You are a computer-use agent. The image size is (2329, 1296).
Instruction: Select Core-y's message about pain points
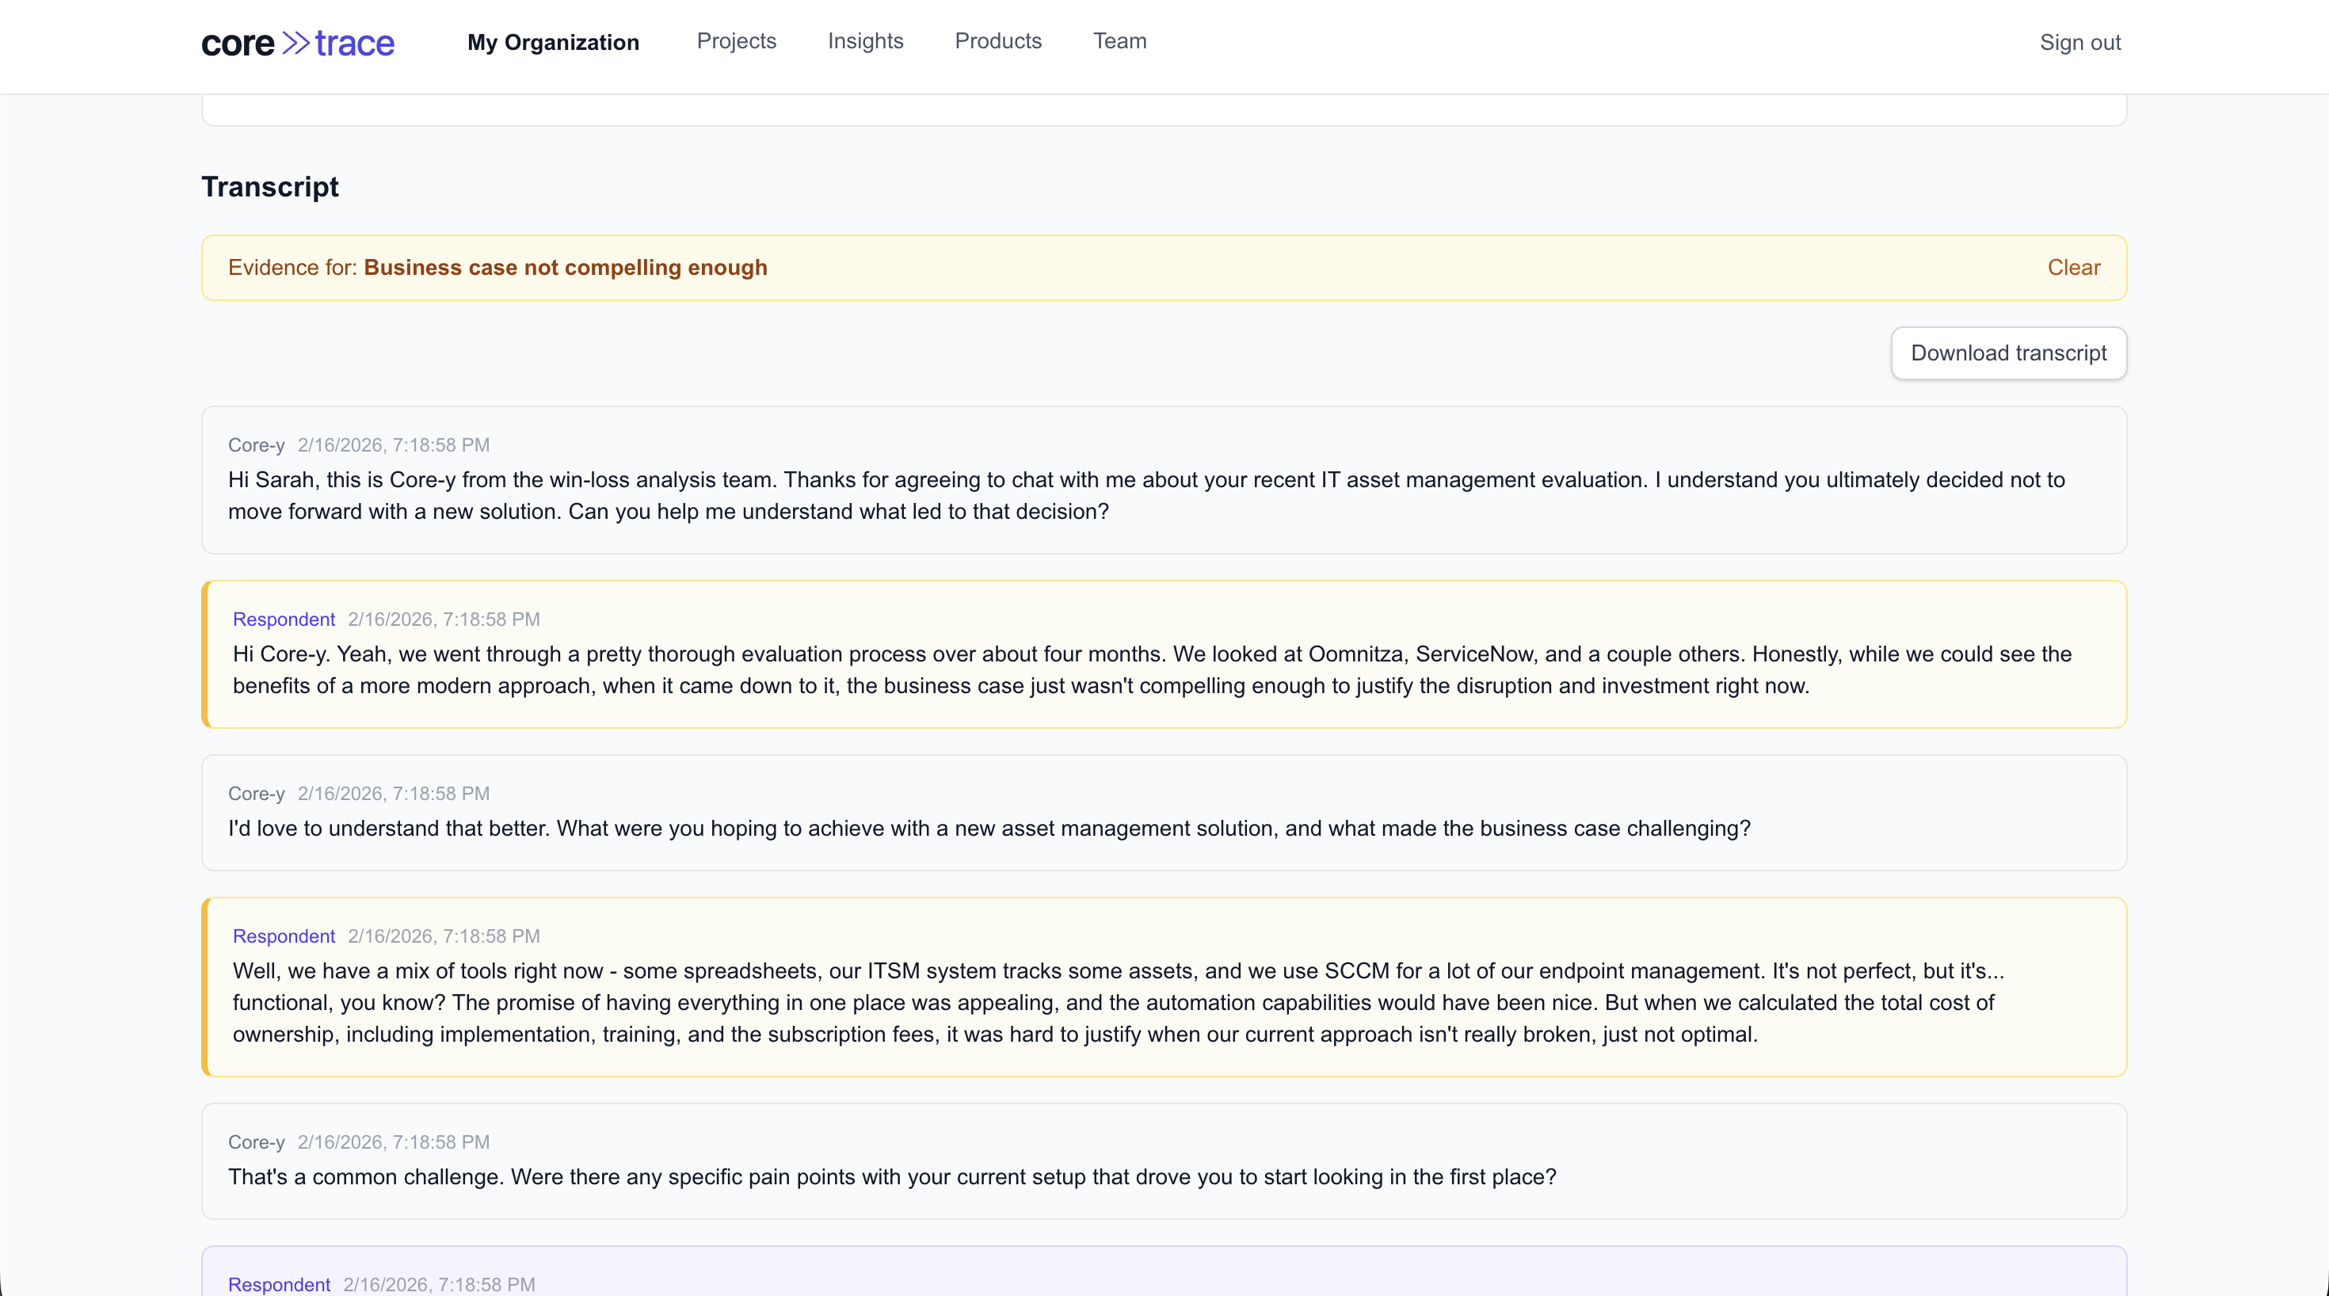point(1164,1161)
